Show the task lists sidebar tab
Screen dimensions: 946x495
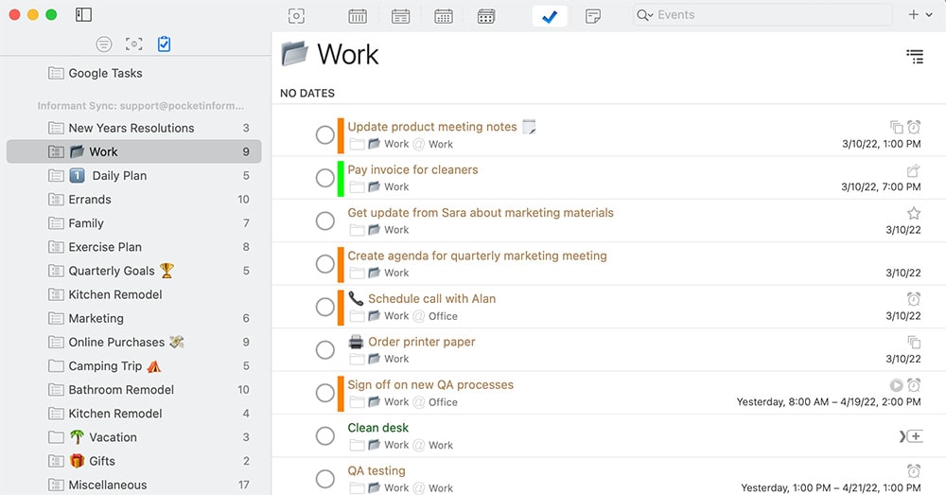tap(165, 44)
